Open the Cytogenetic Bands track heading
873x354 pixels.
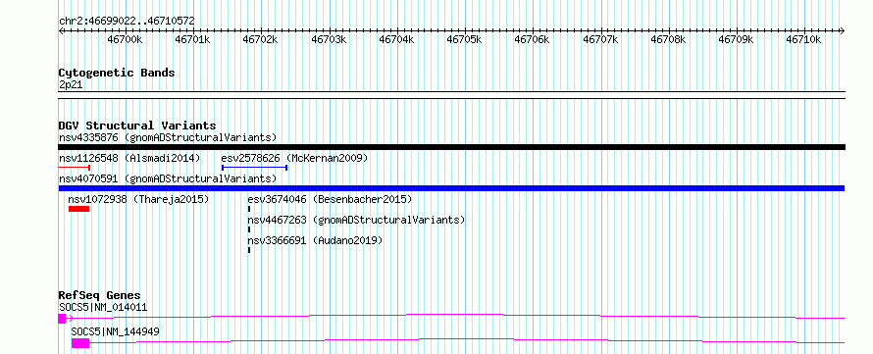[117, 73]
